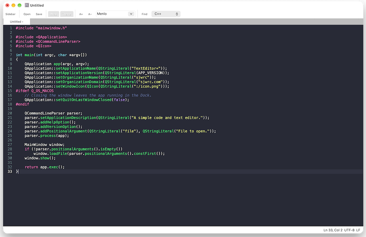Click the 'window.loadFile' call

click(x=50, y=153)
